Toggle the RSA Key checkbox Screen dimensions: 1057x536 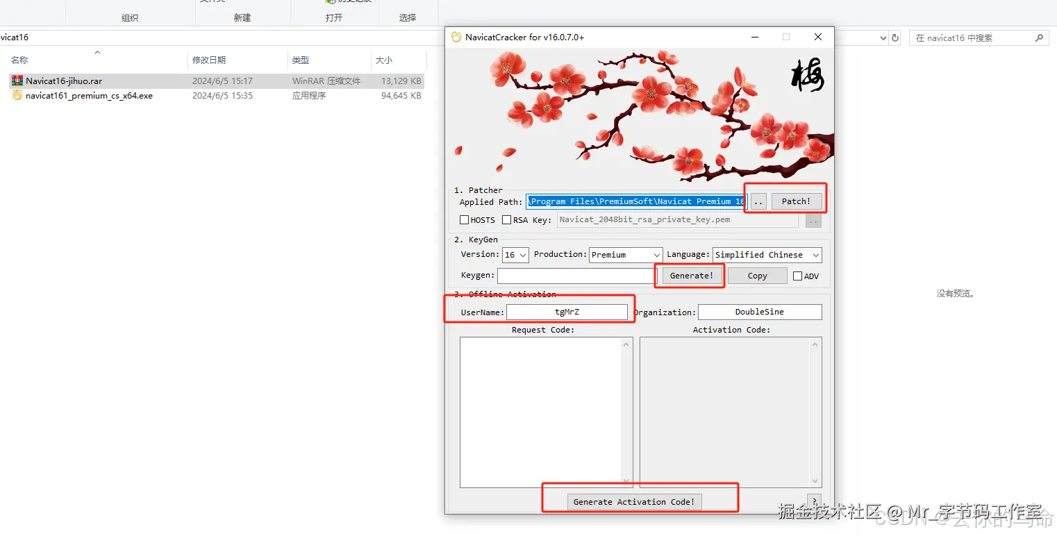tap(506, 220)
